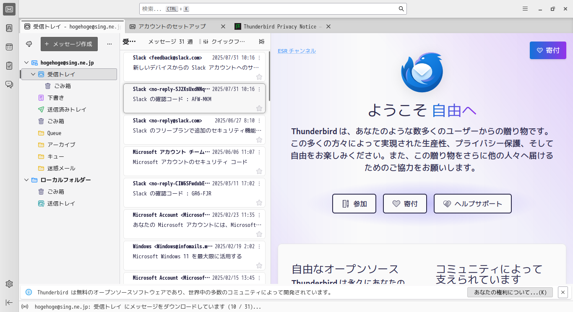Open the Tasks space icon
573x312 pixels.
pos(9,65)
